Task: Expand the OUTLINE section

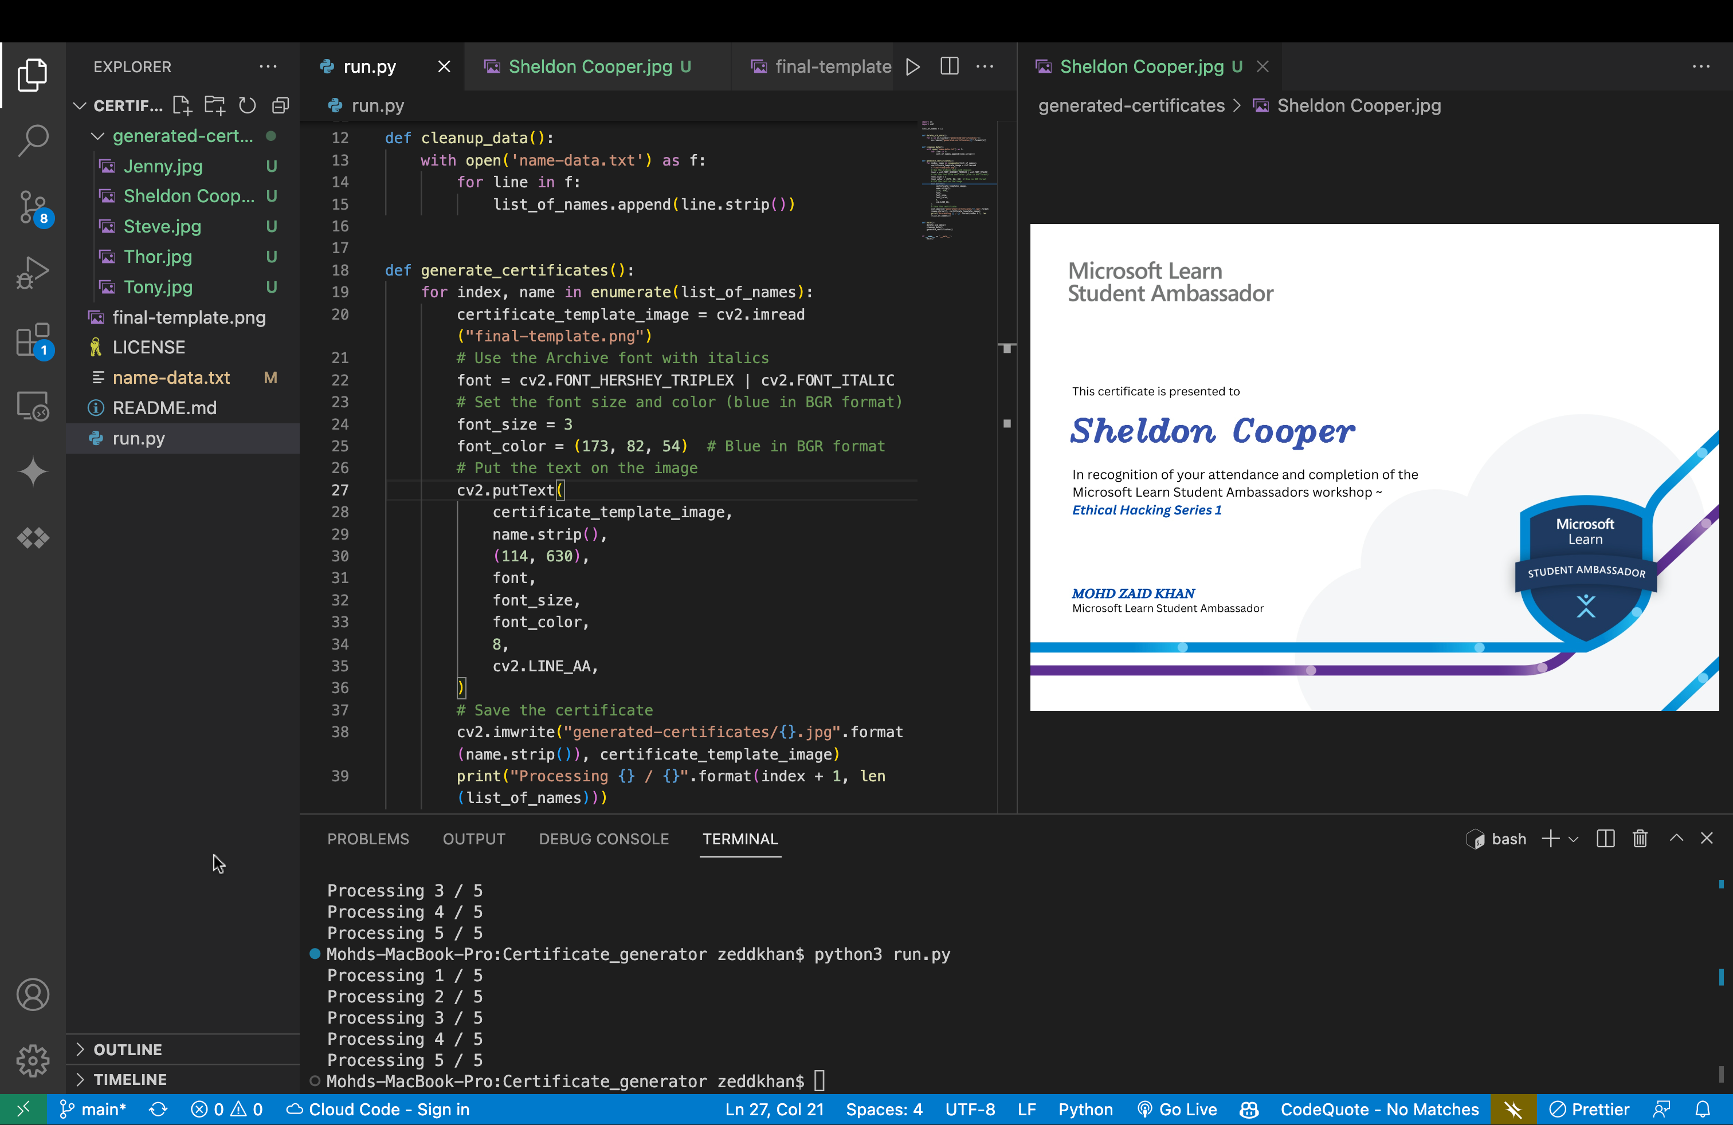Action: [x=127, y=1049]
